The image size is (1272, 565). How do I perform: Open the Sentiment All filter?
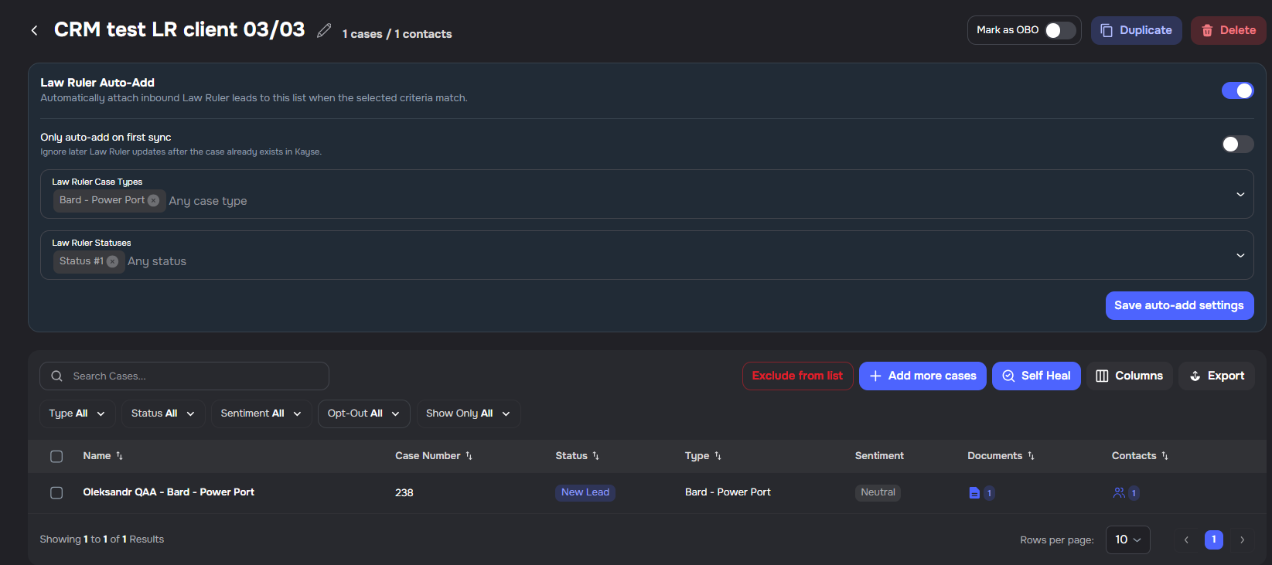261,414
